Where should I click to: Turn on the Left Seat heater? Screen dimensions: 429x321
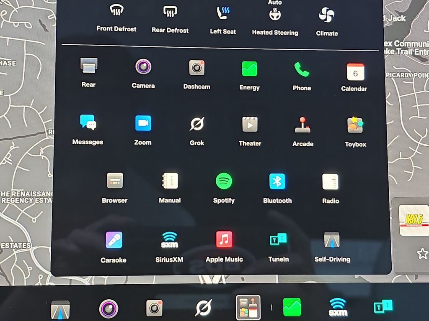click(x=223, y=20)
